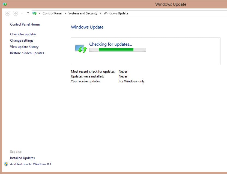Open the recent locations dropdown arrow
The image size is (227, 174).
pos(22,13)
